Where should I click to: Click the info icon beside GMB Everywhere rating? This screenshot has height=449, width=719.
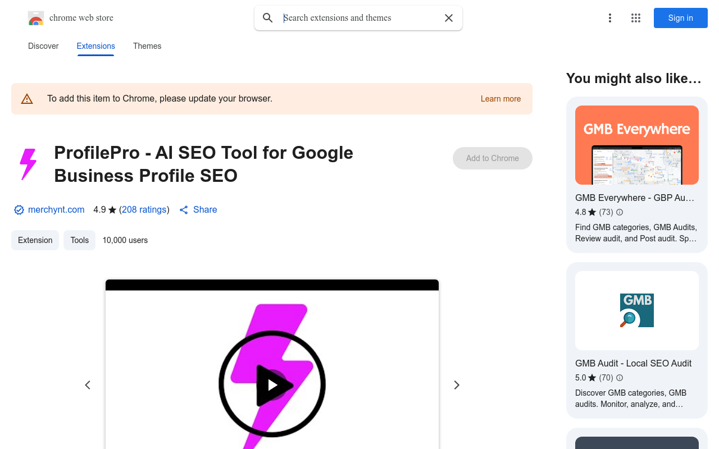tap(619, 212)
